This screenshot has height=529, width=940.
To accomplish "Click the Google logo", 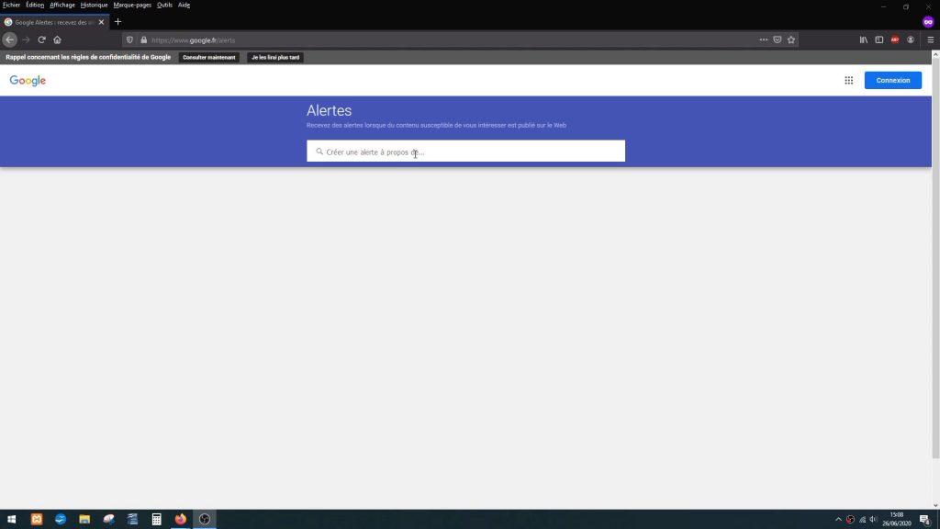I will (28, 81).
